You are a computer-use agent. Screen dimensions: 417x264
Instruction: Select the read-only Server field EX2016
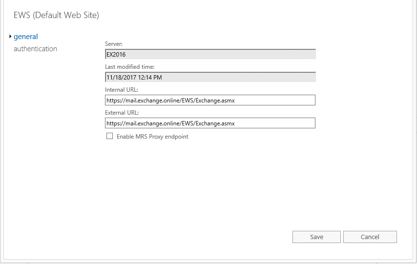pos(210,54)
